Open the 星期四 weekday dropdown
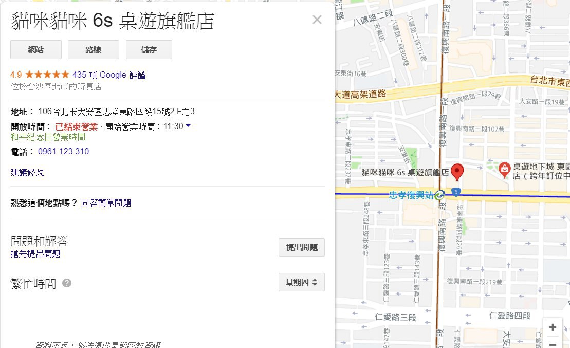Screen dimensions: 570x348 (301, 282)
